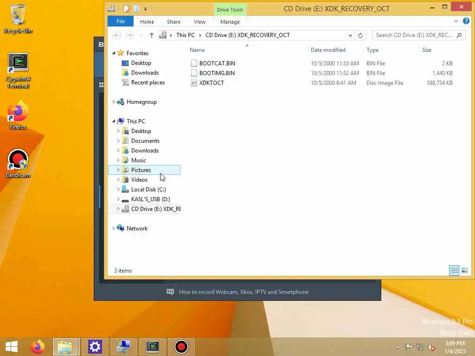Refresh the CD Drive folder view
This screenshot has height=356, width=475.
click(x=360, y=35)
